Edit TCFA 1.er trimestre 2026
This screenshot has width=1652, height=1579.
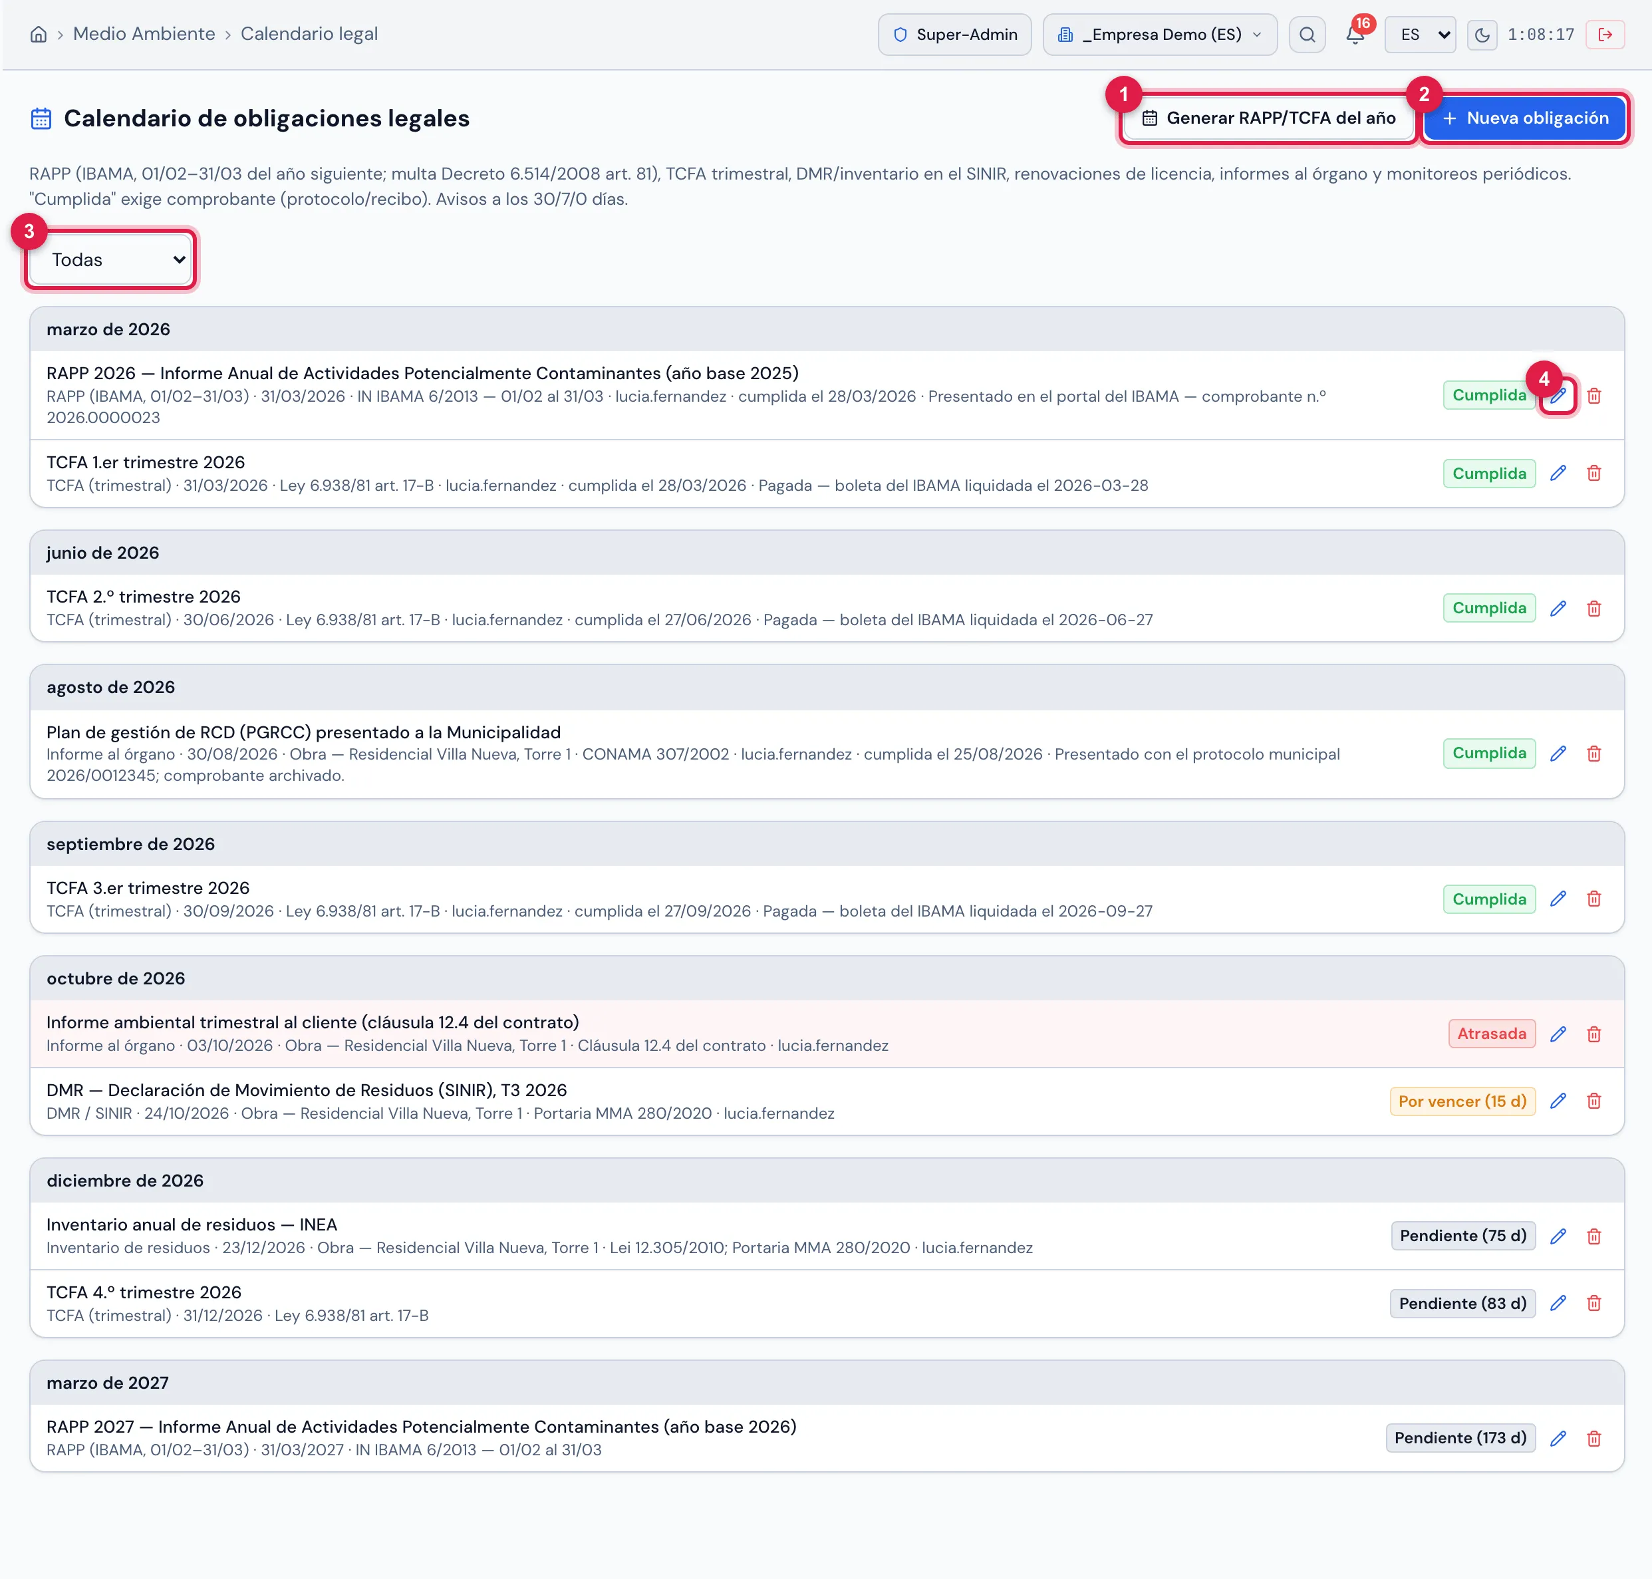[1558, 473]
